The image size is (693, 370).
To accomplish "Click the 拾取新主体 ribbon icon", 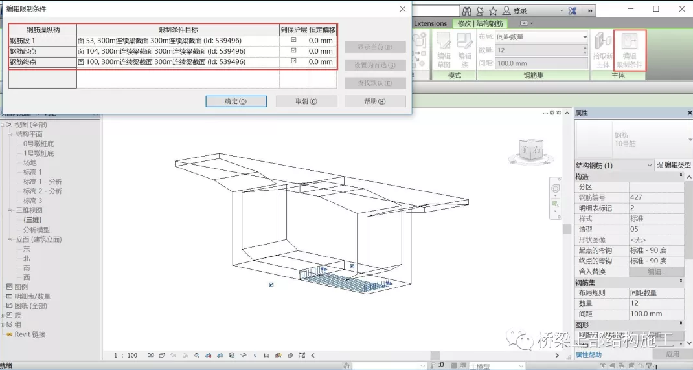I will 603,50.
